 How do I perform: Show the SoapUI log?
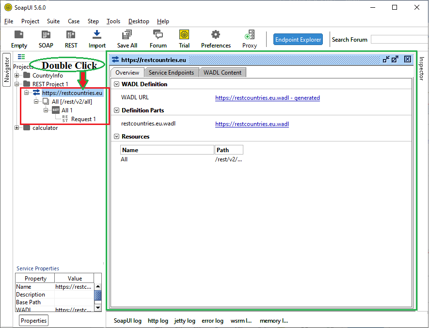click(127, 321)
